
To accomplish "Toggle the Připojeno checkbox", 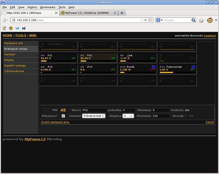I will tap(63, 116).
